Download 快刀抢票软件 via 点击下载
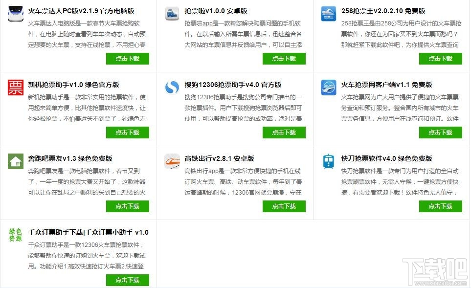471x288 pixels. (x=441, y=206)
